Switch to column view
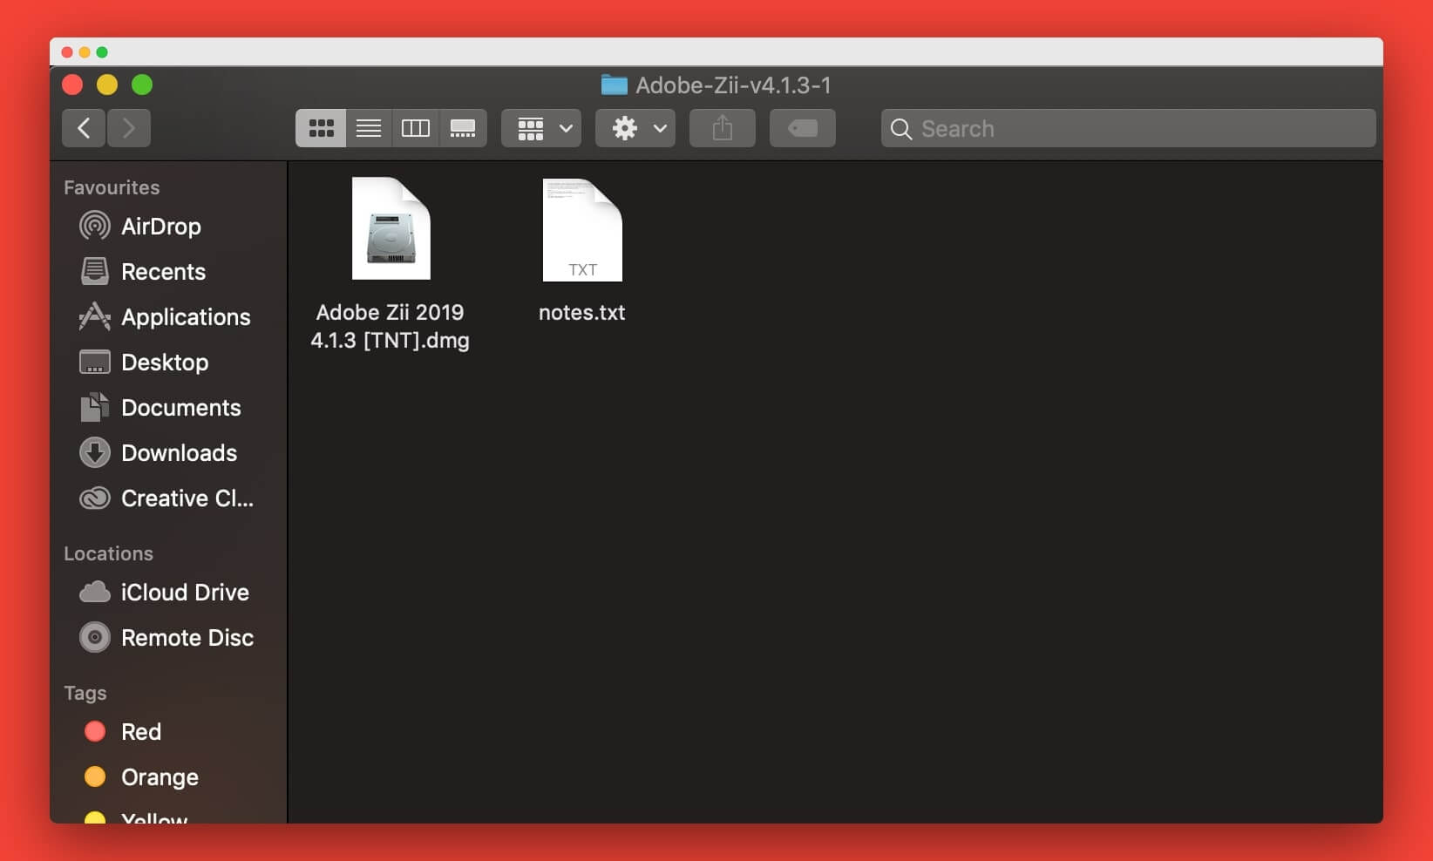Viewport: 1433px width, 861px height. pyautogui.click(x=416, y=128)
